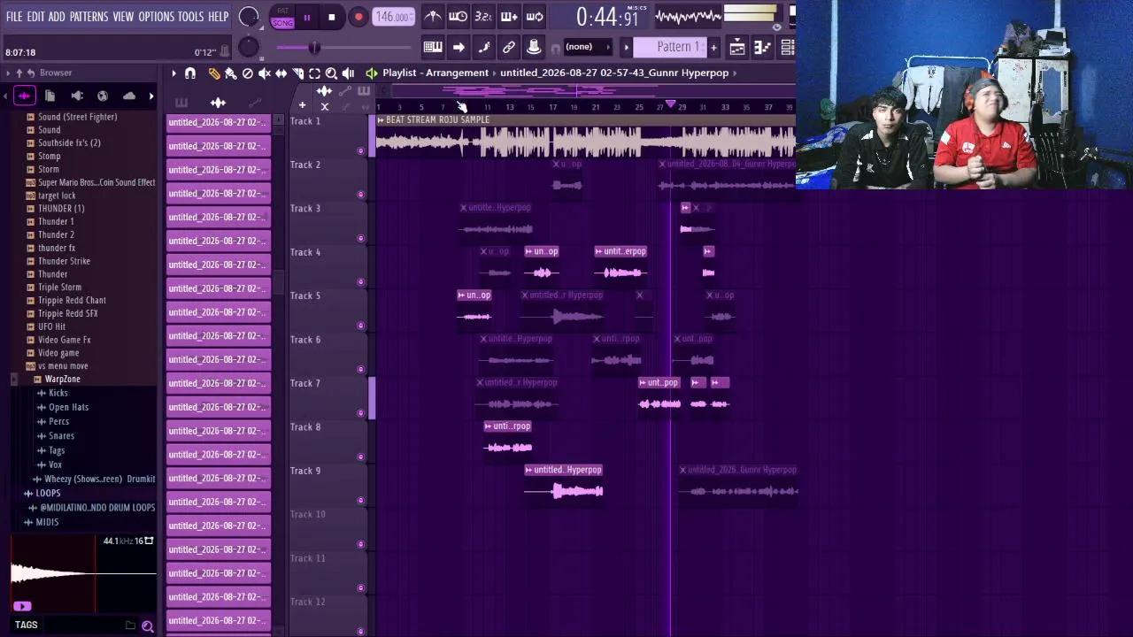Image resolution: width=1133 pixels, height=637 pixels.
Task: Select the Delete tool
Action: (248, 73)
